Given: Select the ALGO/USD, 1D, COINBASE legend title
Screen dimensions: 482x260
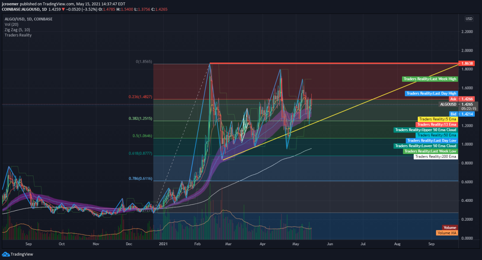Looking at the screenshot, I should point(29,19).
